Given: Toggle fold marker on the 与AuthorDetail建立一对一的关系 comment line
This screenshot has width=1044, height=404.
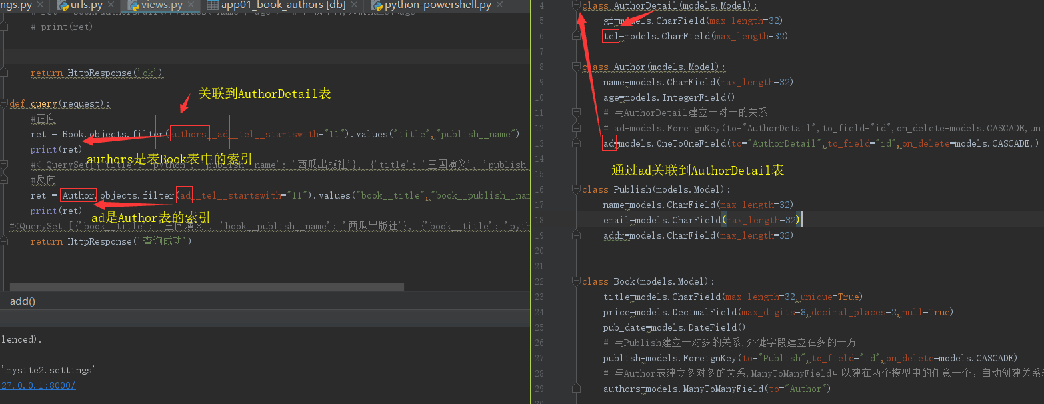Looking at the screenshot, I should (x=576, y=113).
